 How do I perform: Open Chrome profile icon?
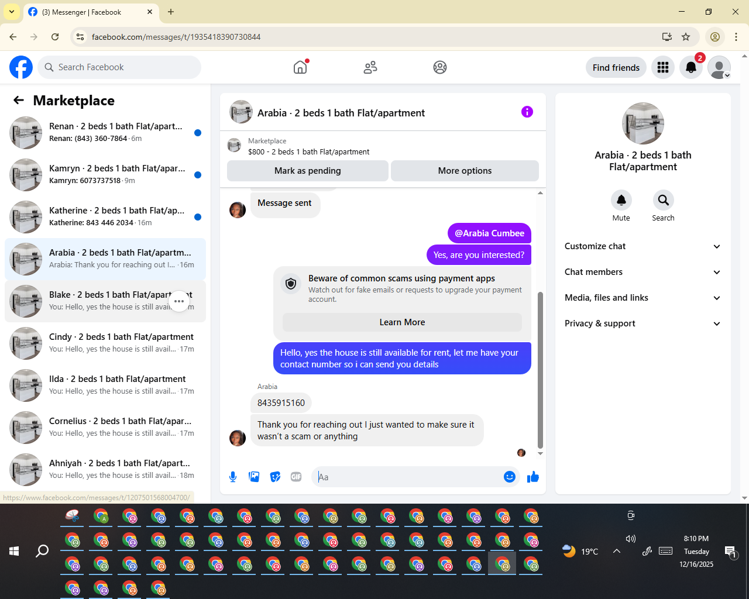pos(715,37)
